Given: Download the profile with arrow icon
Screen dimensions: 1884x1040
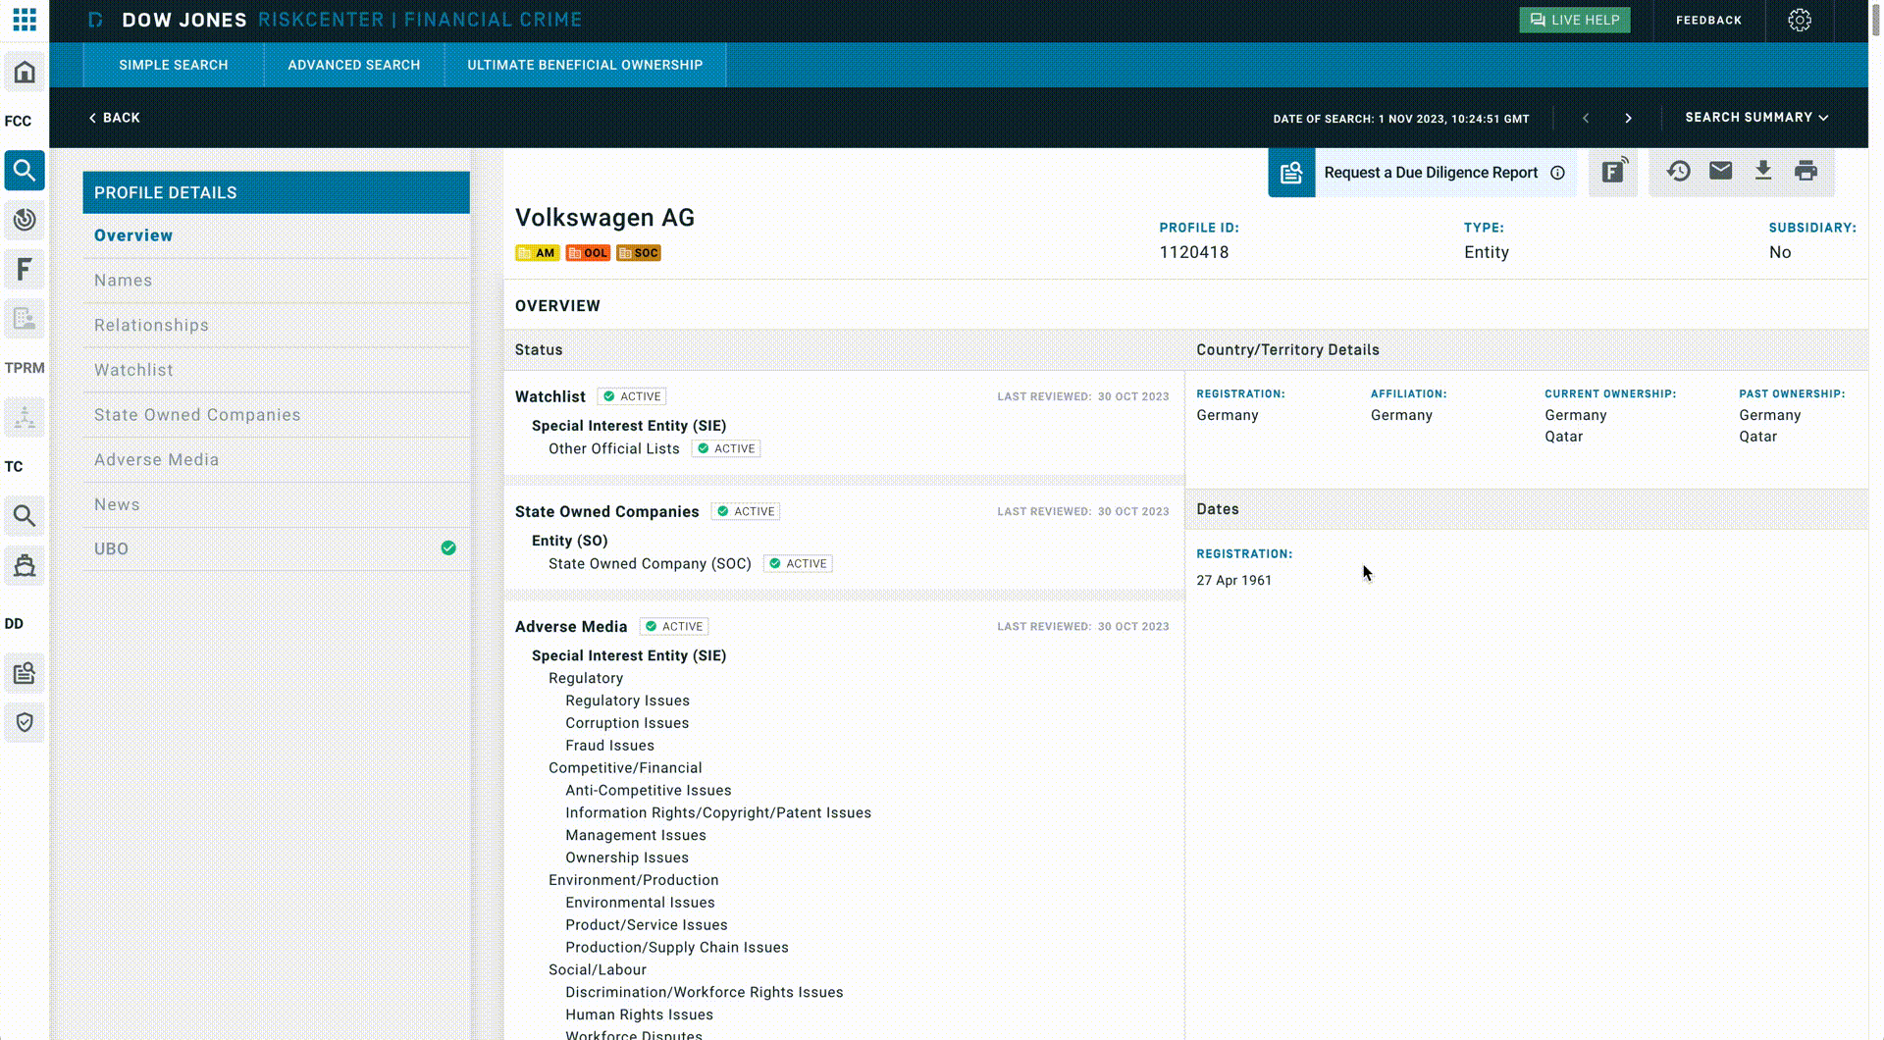Looking at the screenshot, I should [x=1763, y=171].
